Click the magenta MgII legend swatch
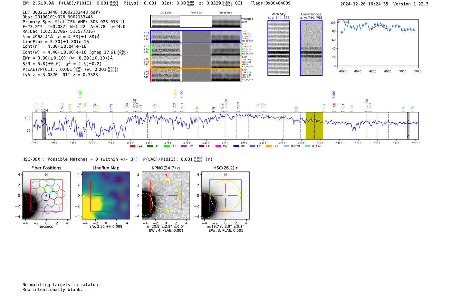This screenshot has height=307, width=451. pos(218,146)
